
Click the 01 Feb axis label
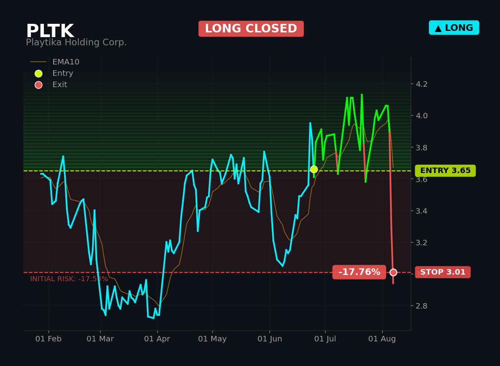point(49,339)
